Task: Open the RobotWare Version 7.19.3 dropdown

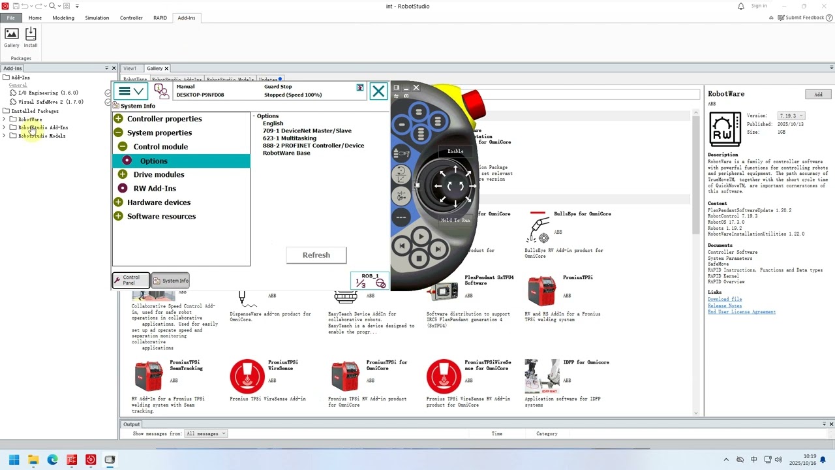Action: [791, 116]
